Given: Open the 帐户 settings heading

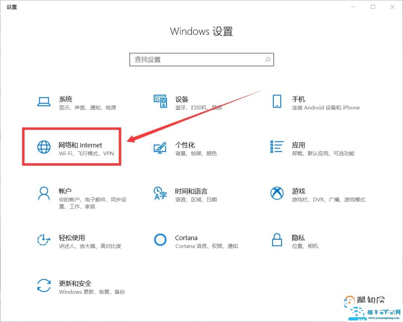Looking at the screenshot, I should (65, 191).
